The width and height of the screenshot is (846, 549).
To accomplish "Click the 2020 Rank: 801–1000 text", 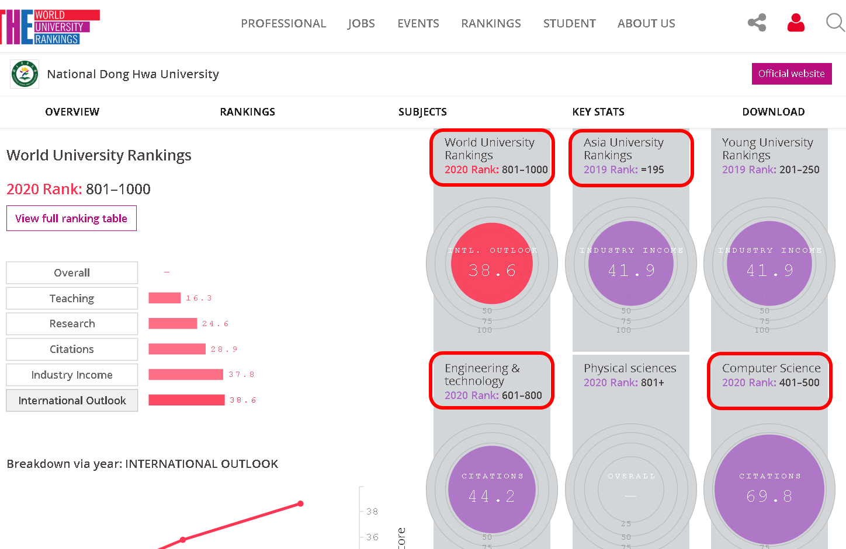I will pos(78,189).
